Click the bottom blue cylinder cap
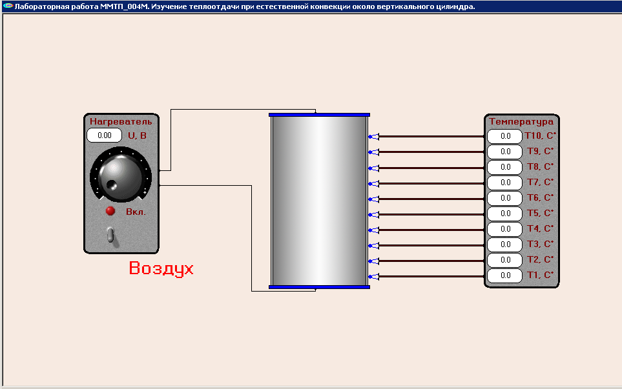 319,287
